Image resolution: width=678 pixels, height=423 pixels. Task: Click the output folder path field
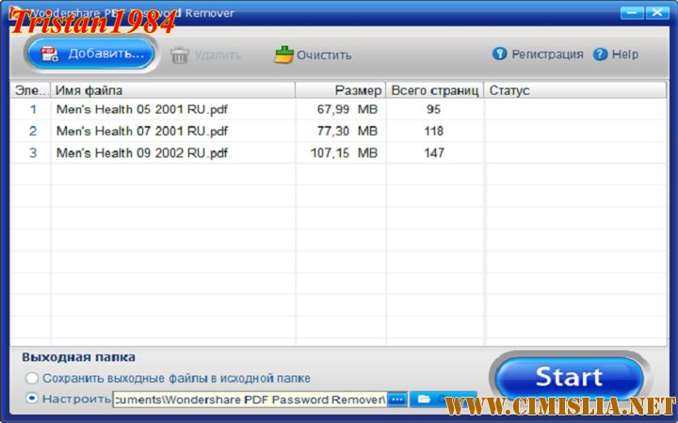pyautogui.click(x=249, y=399)
